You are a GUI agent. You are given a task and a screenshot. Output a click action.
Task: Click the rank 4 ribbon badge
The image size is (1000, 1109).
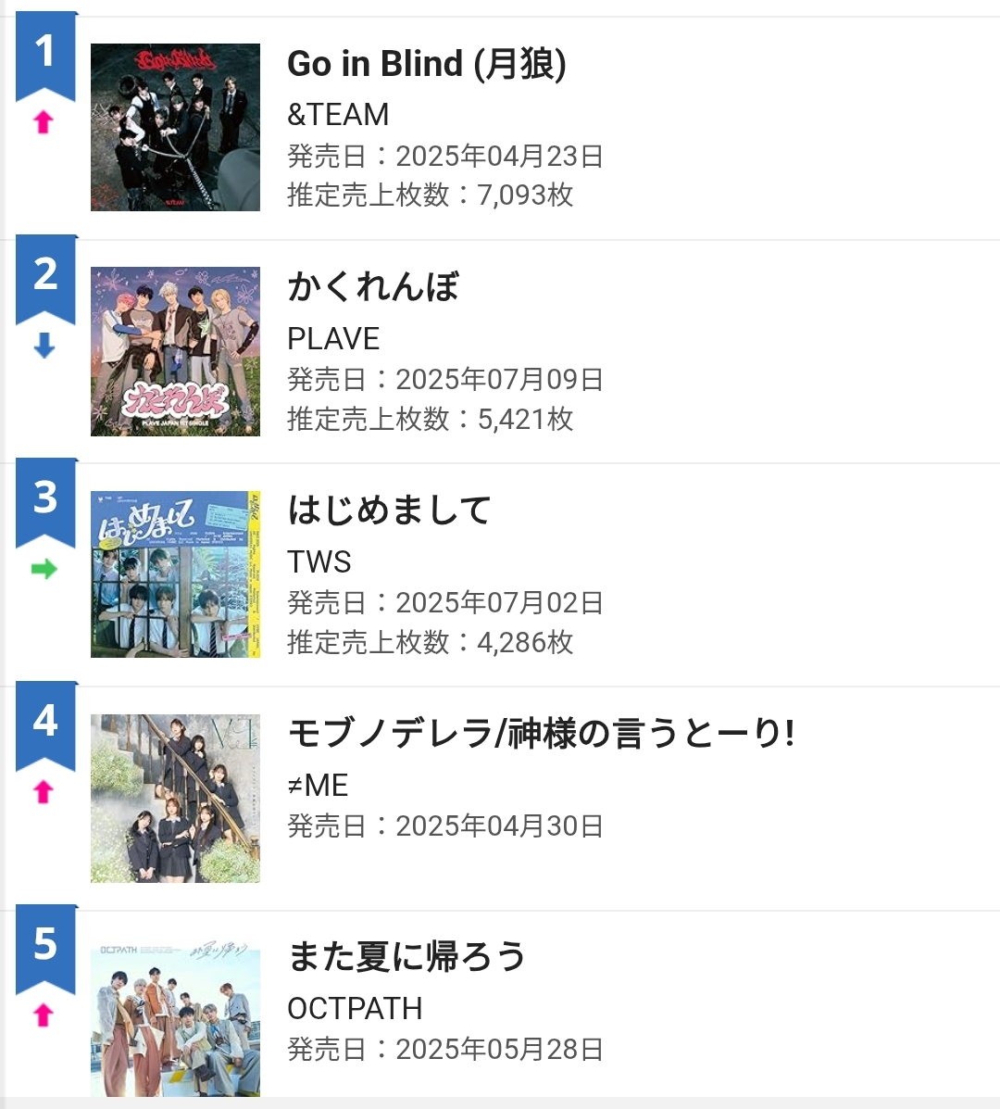pyautogui.click(x=46, y=726)
